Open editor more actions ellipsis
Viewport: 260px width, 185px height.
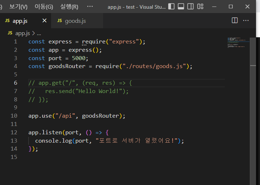[246, 21]
